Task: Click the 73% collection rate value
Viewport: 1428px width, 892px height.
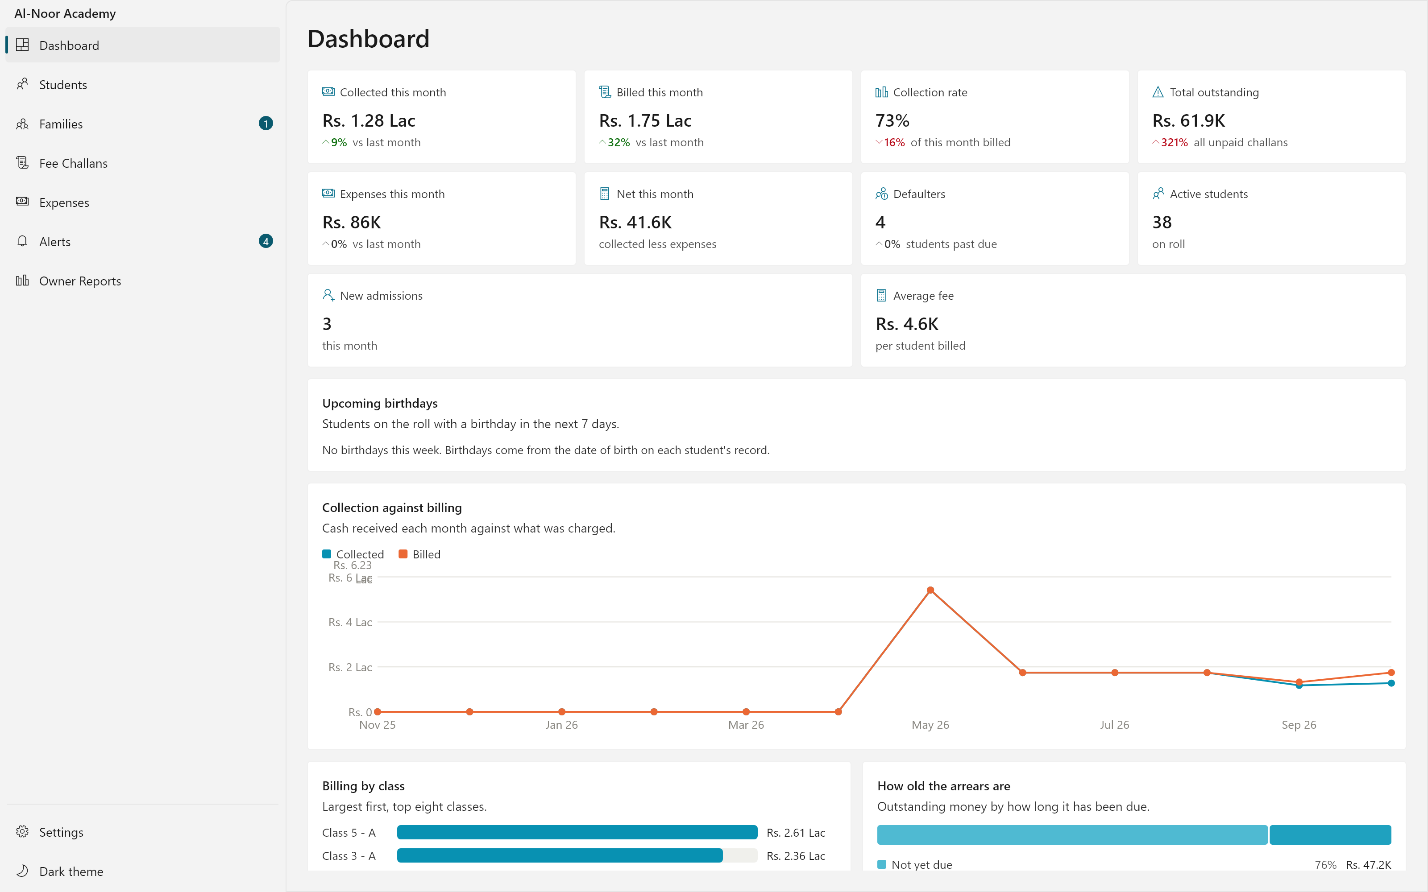Action: coord(892,120)
